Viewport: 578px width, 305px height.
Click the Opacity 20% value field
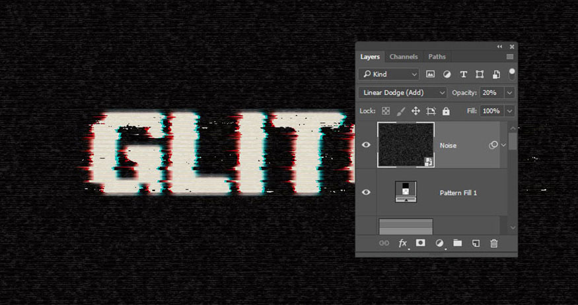pos(492,93)
